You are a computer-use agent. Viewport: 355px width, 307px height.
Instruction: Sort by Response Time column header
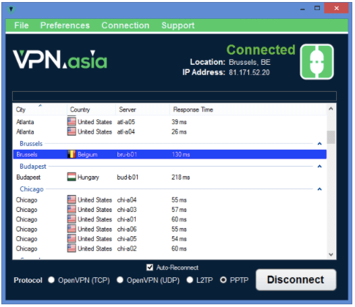(x=248, y=109)
